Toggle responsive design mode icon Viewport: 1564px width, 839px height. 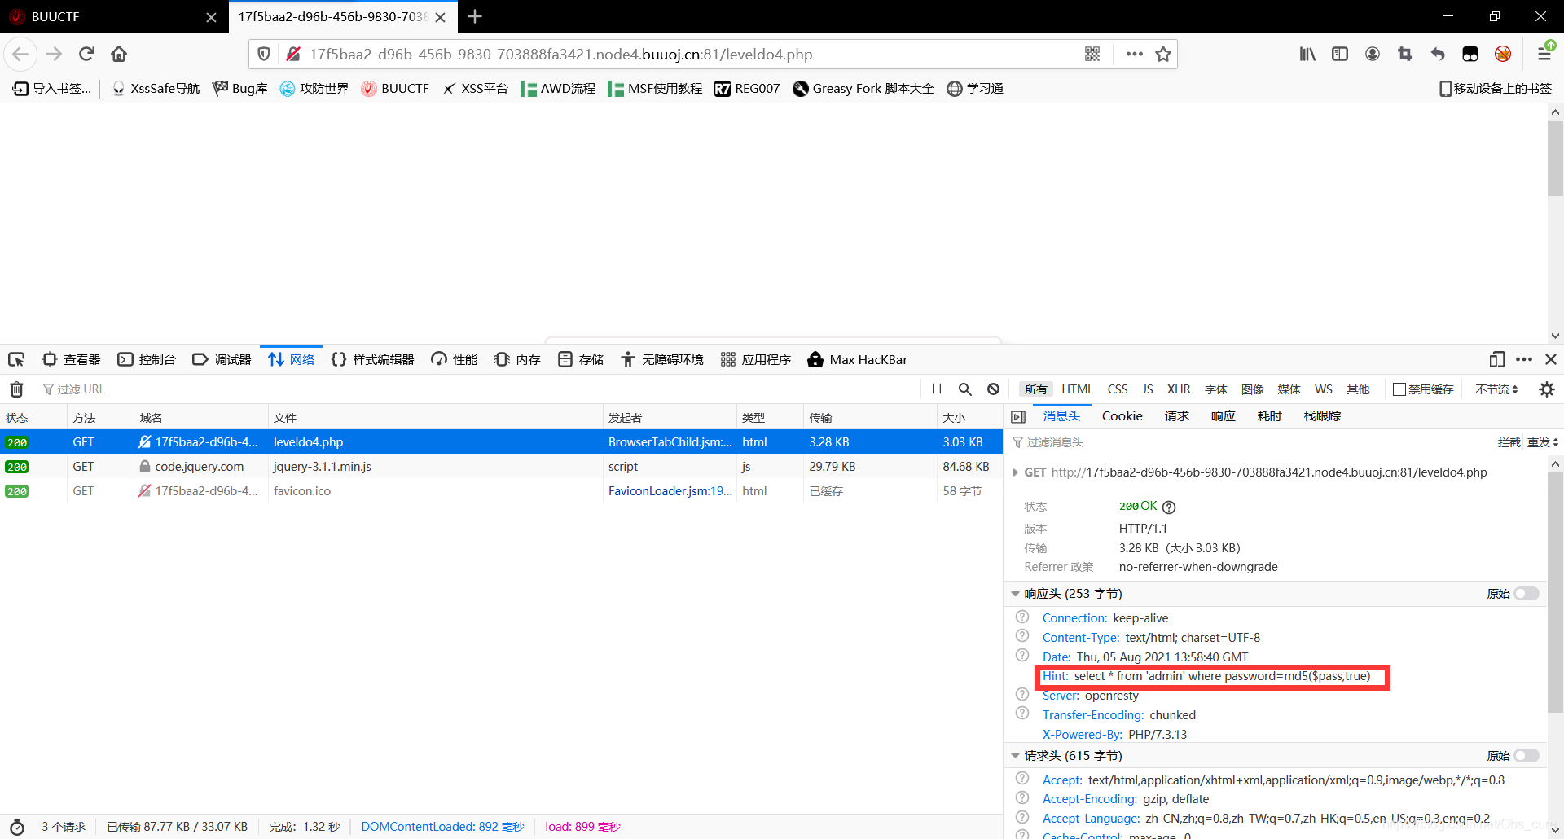(x=1496, y=359)
